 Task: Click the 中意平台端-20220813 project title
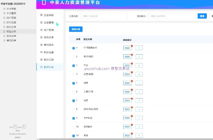(13, 4)
